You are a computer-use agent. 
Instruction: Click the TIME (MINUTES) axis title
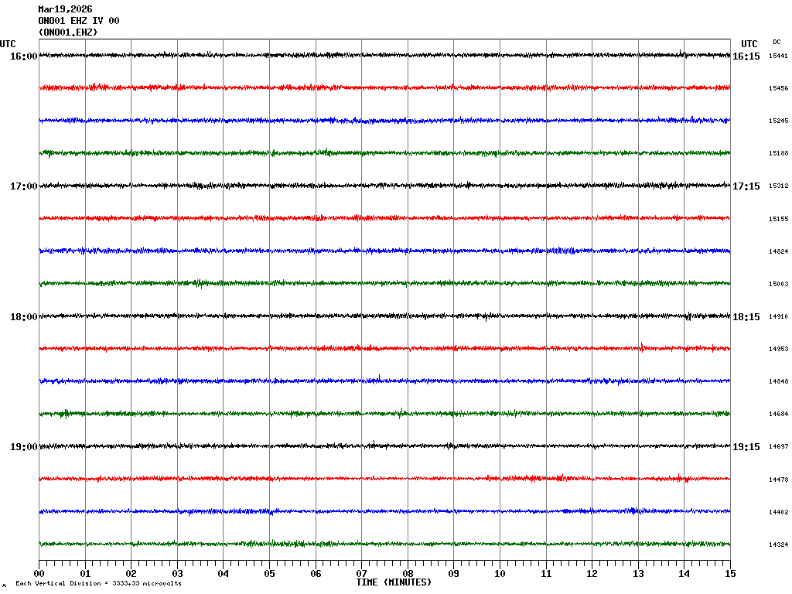394,582
